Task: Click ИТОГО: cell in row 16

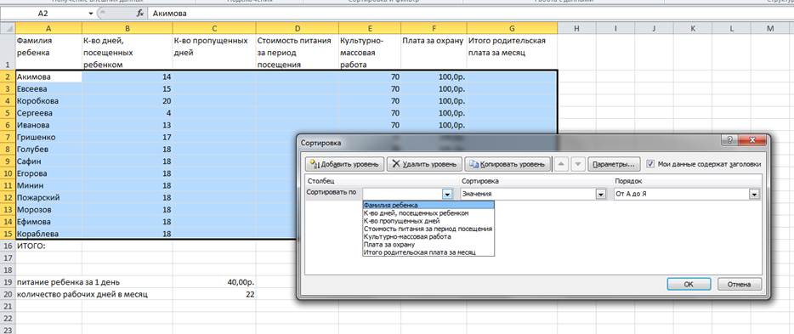Action: (x=48, y=246)
